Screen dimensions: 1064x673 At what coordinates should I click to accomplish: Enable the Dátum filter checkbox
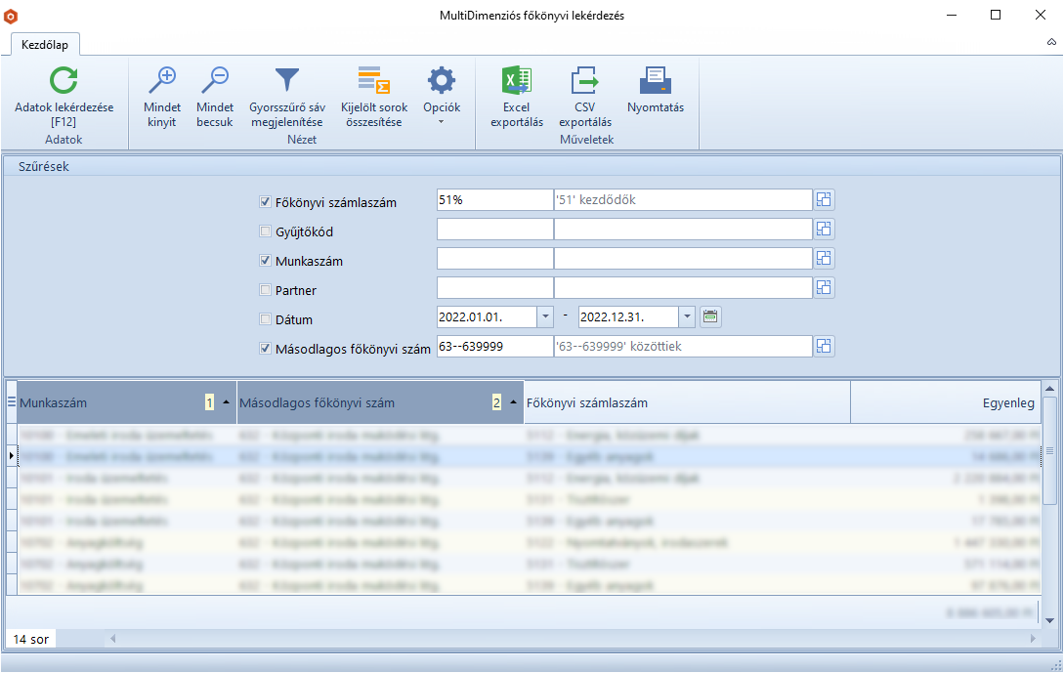coord(265,319)
